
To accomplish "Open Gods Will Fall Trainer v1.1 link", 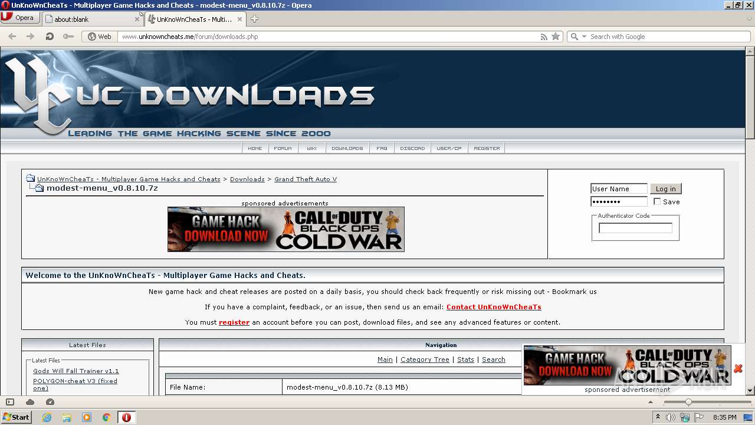I will (76, 371).
